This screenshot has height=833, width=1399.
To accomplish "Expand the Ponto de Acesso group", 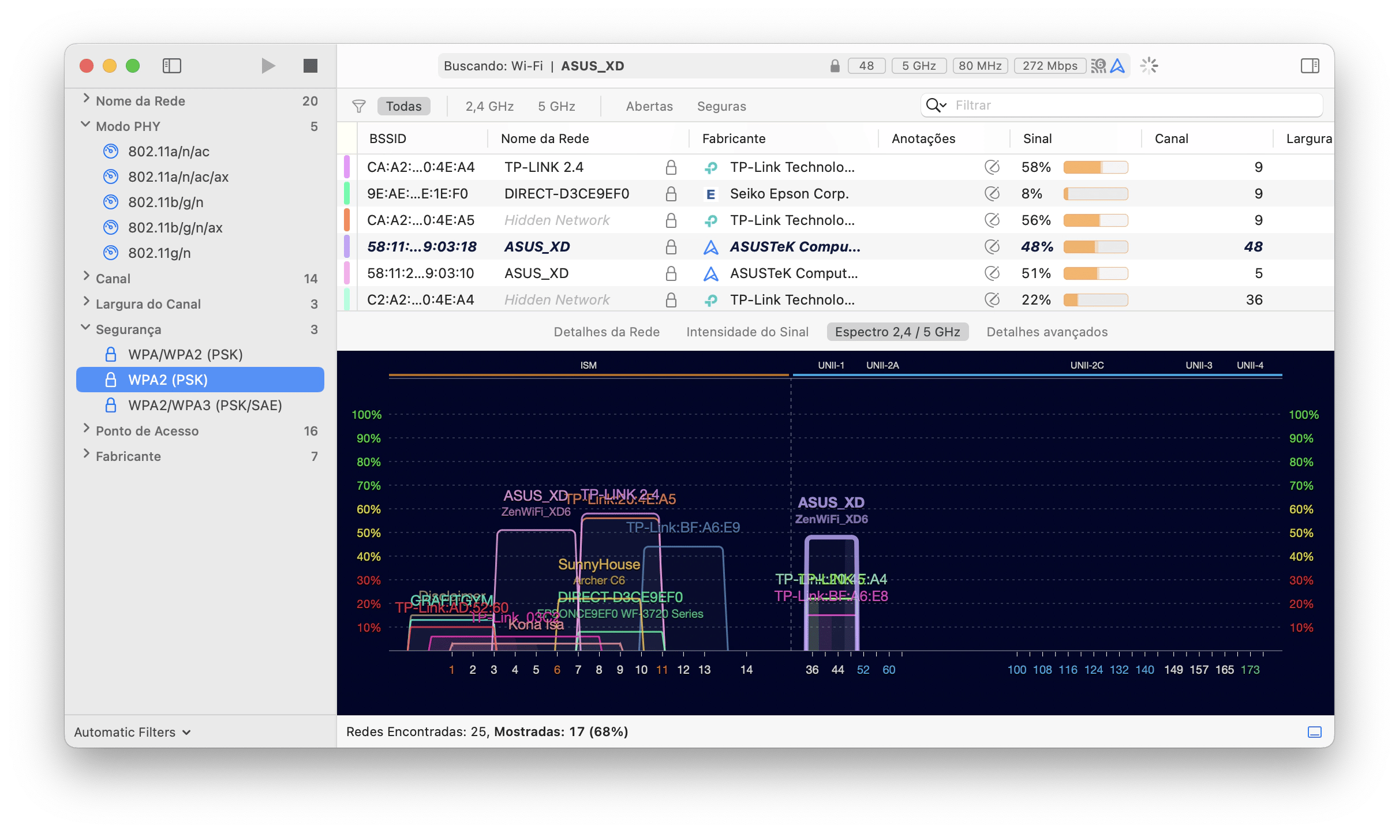I will click(86, 429).
